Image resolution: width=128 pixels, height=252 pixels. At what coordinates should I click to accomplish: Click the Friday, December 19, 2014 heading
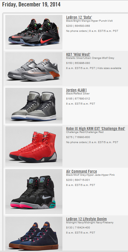pos(31,4)
